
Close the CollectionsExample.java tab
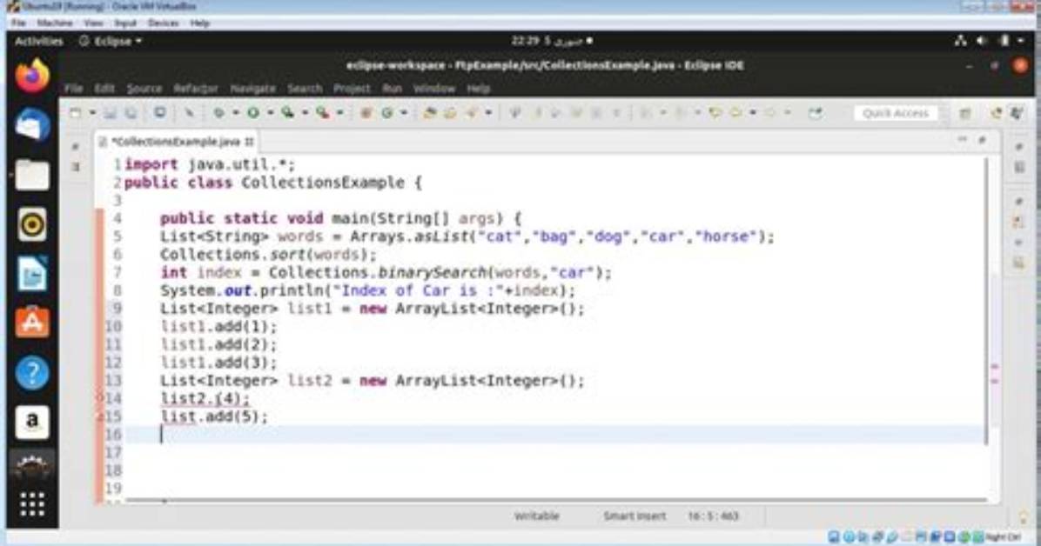(249, 142)
